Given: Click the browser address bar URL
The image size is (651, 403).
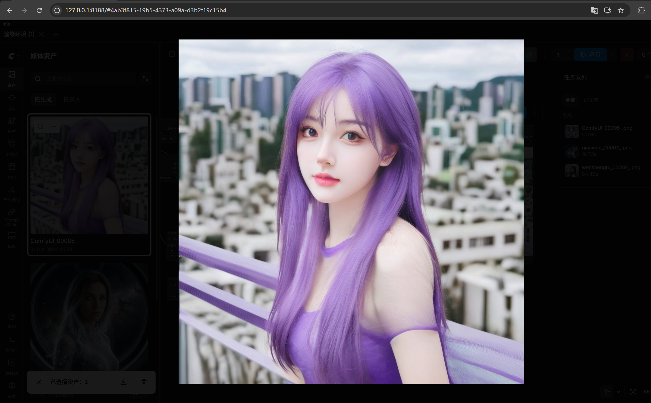Looking at the screenshot, I should pos(146,10).
